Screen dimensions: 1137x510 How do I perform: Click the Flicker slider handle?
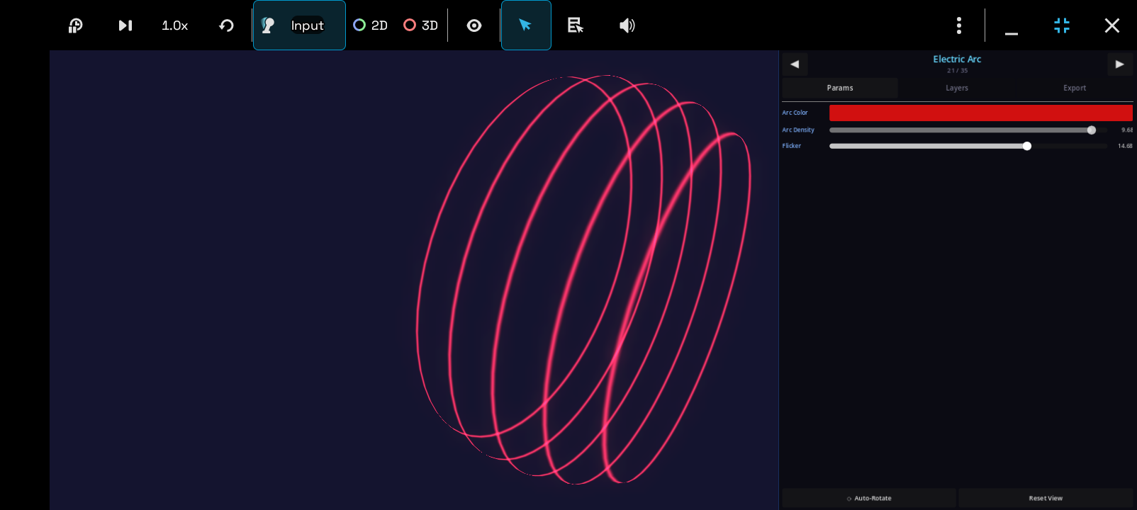coord(1027,146)
